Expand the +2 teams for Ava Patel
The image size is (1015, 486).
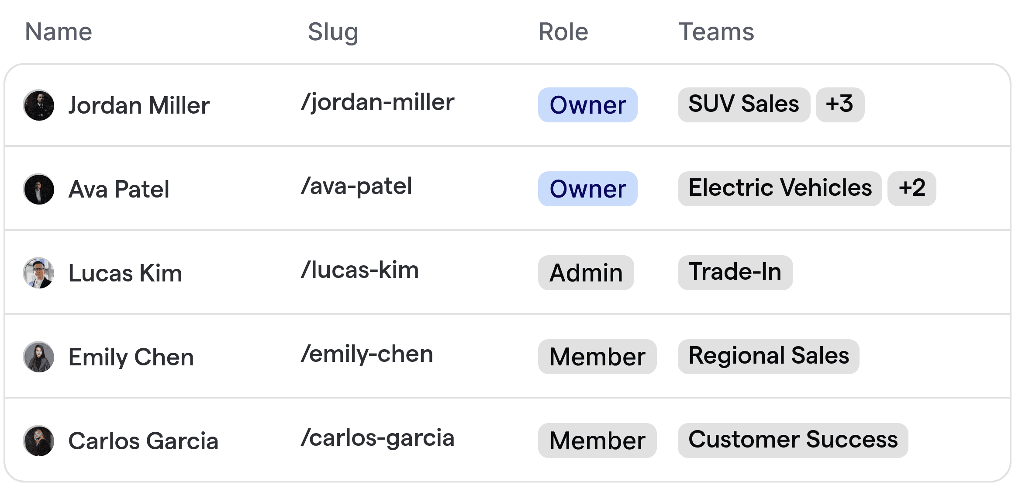[x=911, y=189]
